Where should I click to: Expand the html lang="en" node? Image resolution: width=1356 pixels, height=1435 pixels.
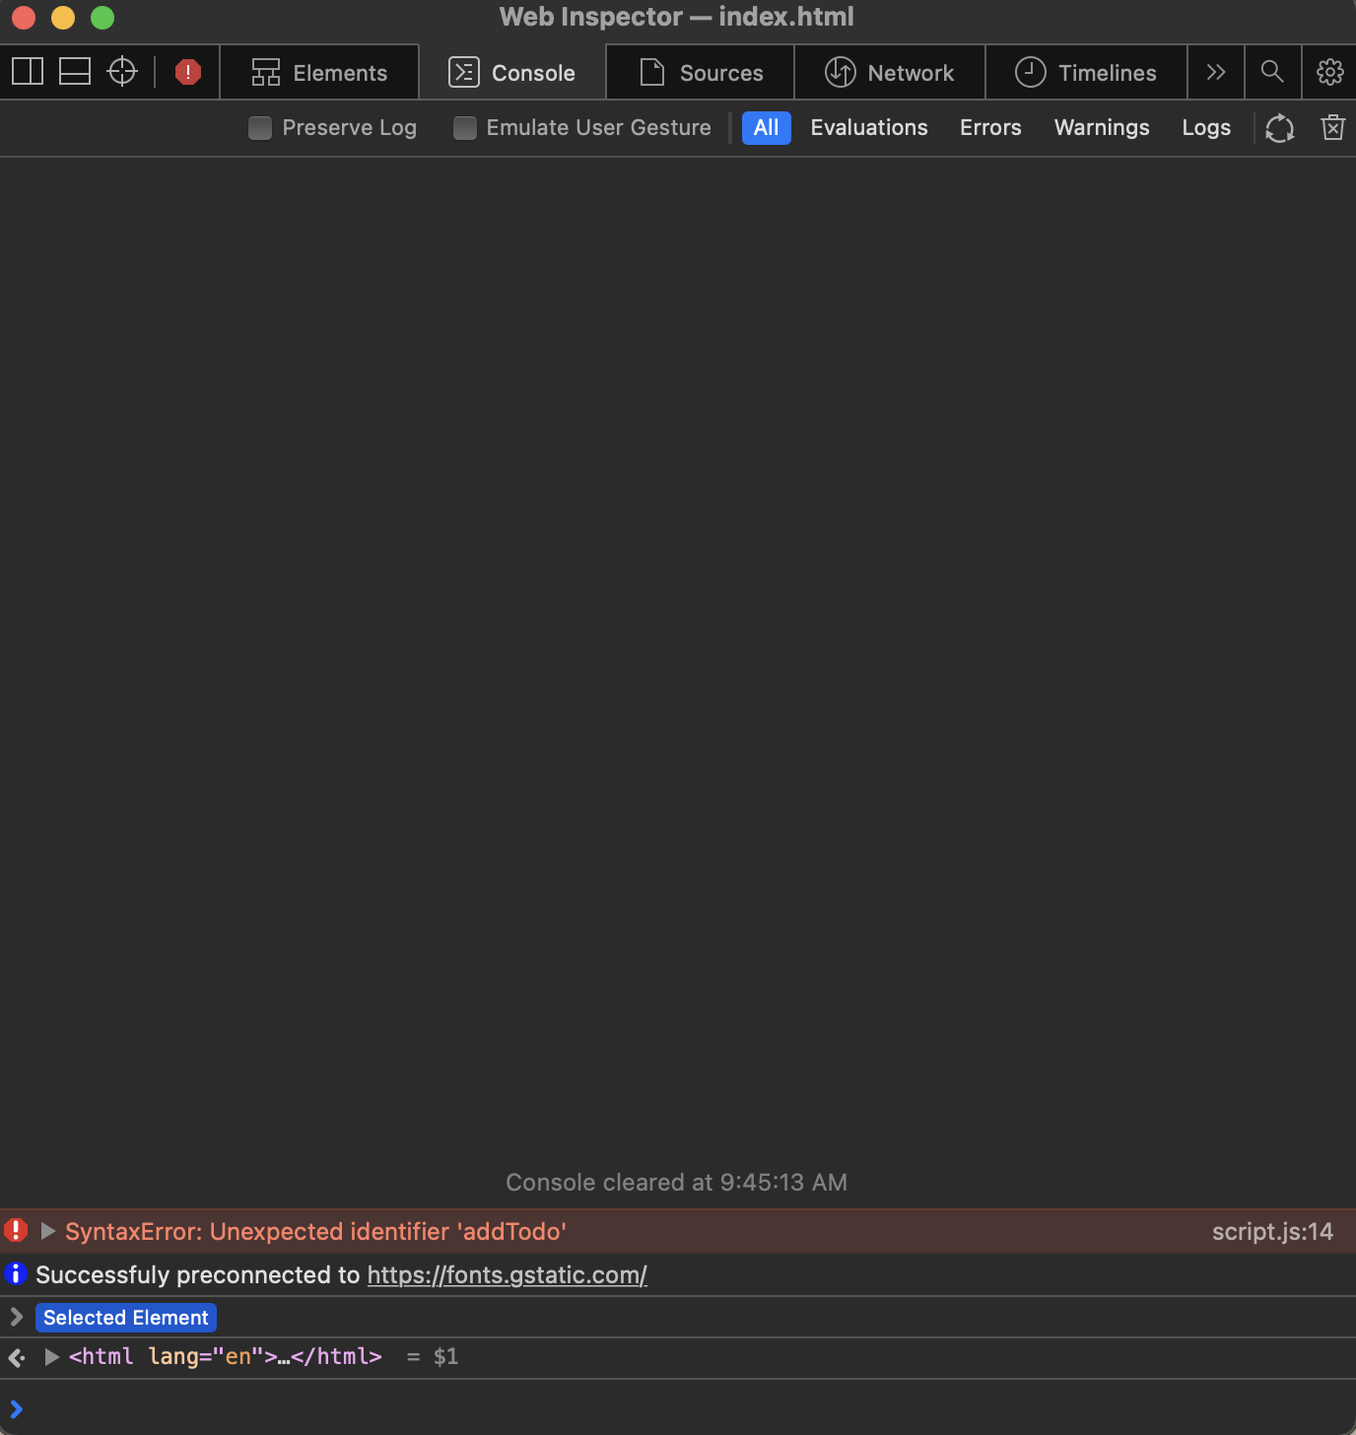click(51, 1357)
